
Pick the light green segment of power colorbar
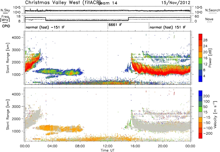tap(200, 61)
